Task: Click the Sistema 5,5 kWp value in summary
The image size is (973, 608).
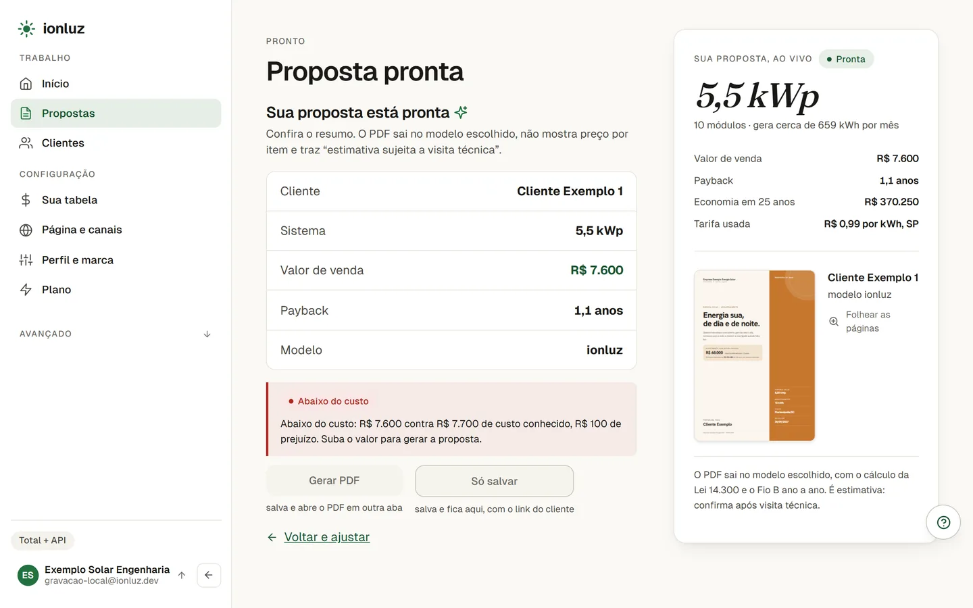Action: [x=599, y=230]
